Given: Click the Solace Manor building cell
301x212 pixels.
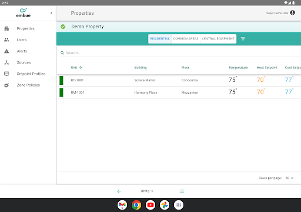Looking at the screenshot, I should [145, 80].
